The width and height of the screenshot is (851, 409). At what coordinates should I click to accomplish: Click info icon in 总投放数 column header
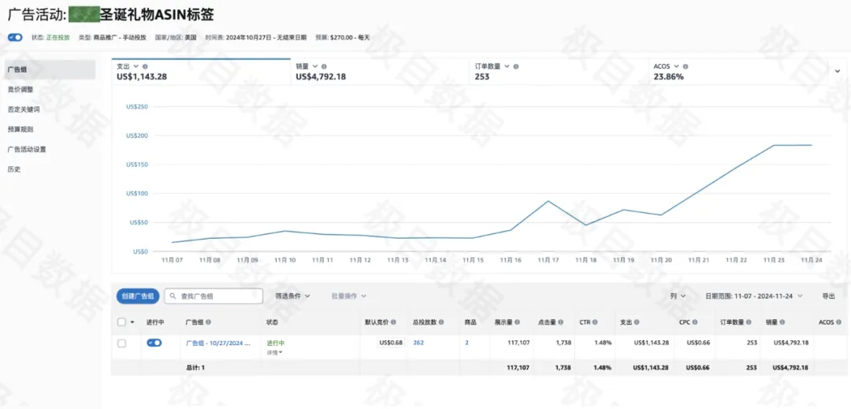coord(441,322)
